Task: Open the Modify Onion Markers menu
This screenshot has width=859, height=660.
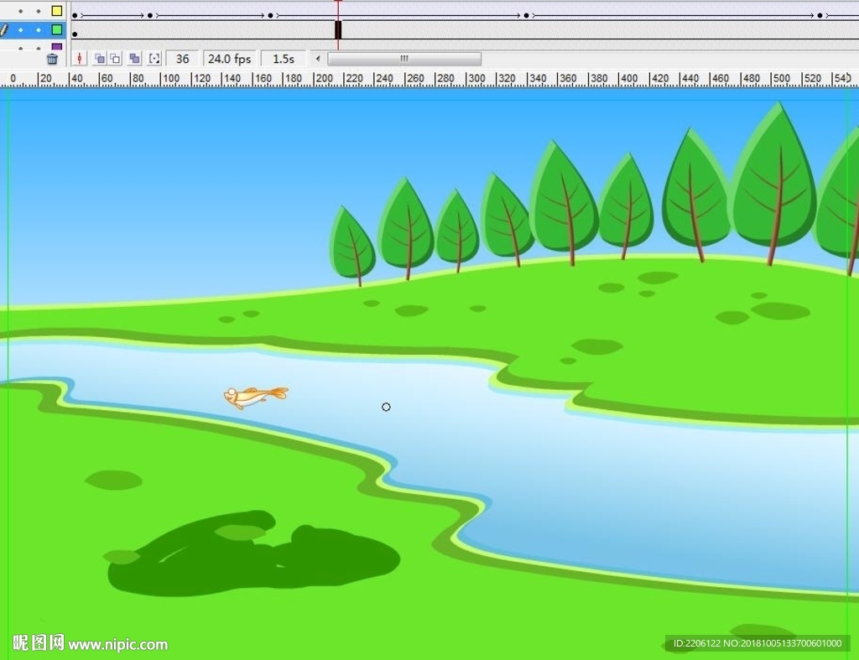Action: click(x=154, y=59)
